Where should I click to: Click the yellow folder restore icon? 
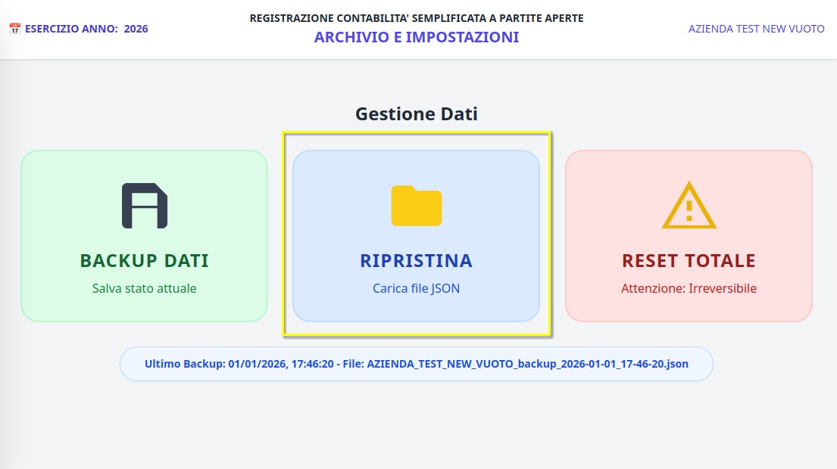[416, 206]
